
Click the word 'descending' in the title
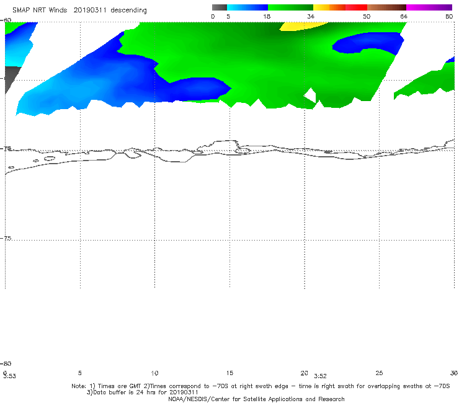pyautogui.click(x=128, y=11)
